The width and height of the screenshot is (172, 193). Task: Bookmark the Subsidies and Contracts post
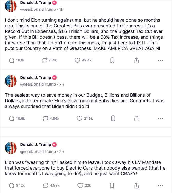(x=113, y=118)
